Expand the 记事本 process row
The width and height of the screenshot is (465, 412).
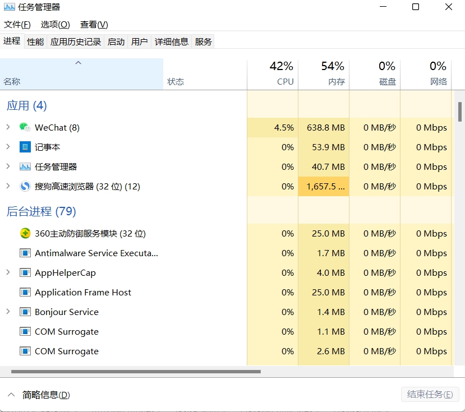pyautogui.click(x=8, y=147)
